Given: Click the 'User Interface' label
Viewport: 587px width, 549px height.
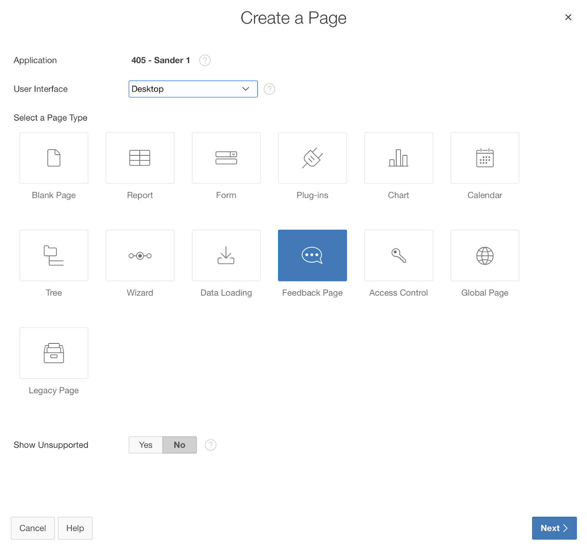Looking at the screenshot, I should 41,89.
